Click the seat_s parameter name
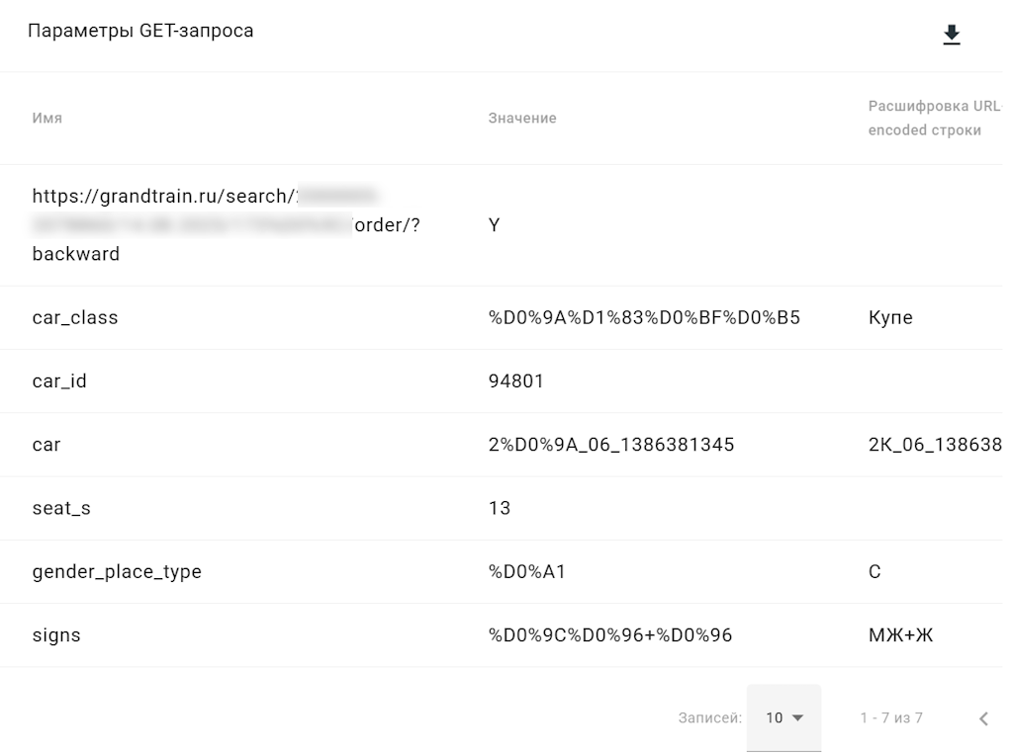 click(61, 509)
